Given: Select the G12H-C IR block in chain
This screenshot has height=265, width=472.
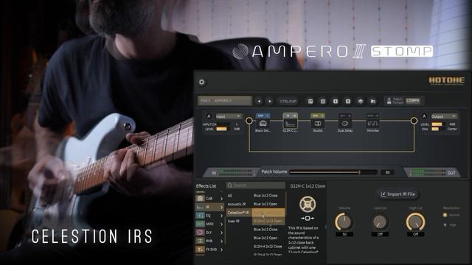Looking at the screenshot, I should coord(291,123).
